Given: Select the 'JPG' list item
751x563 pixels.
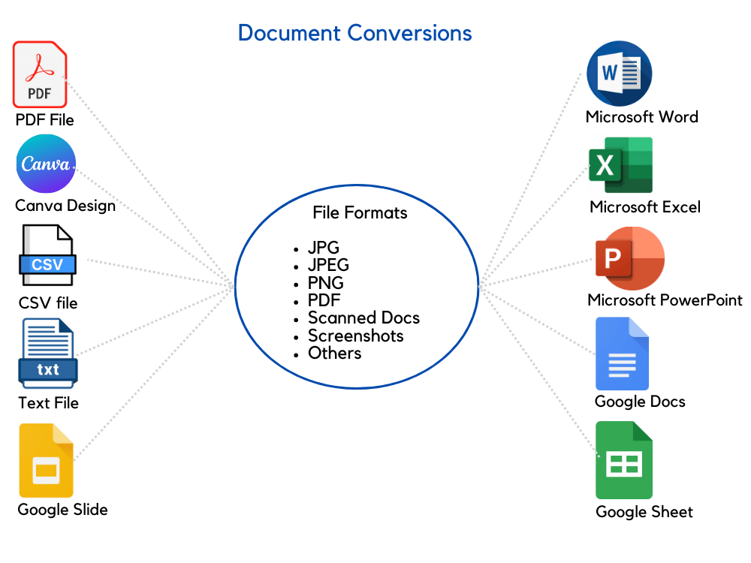Looking at the screenshot, I should [x=323, y=248].
